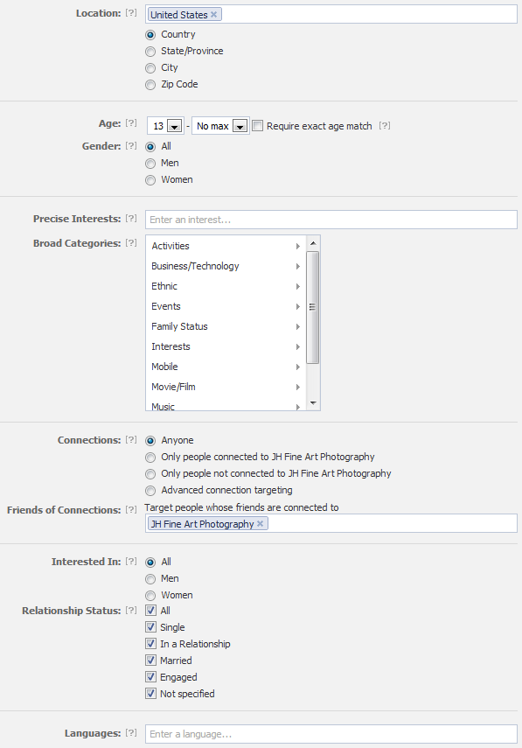This screenshot has height=748, width=522.
Task: Click the Languages input field
Action: click(x=331, y=734)
